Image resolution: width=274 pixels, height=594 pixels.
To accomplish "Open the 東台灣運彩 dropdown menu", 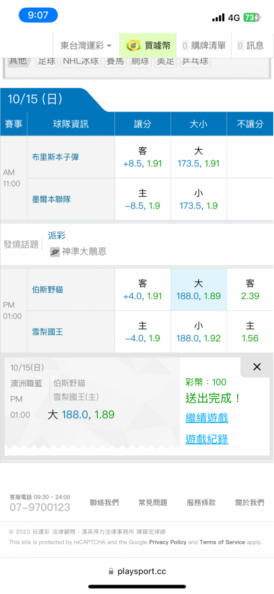I will pos(86,46).
